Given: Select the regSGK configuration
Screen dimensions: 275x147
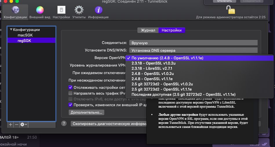Looking at the screenshot, I should [31, 41].
